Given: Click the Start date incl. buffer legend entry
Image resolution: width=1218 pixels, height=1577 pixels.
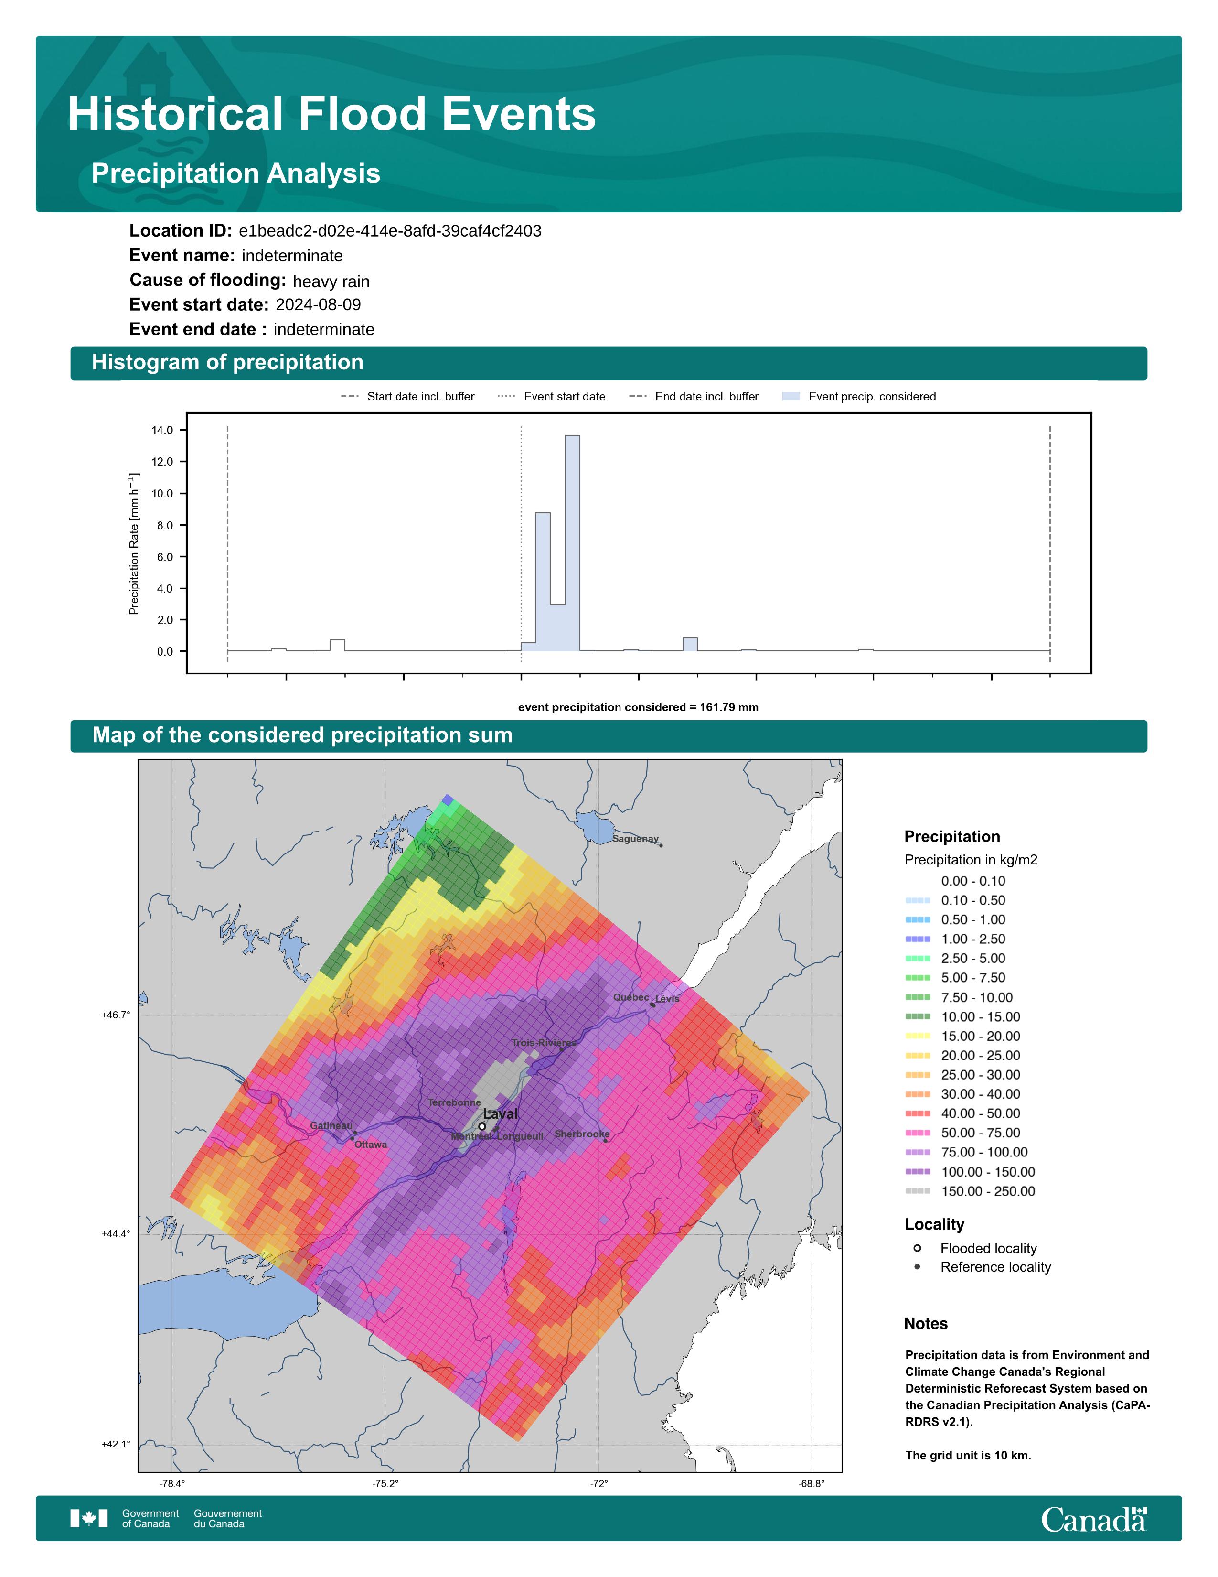Looking at the screenshot, I should tap(408, 397).
